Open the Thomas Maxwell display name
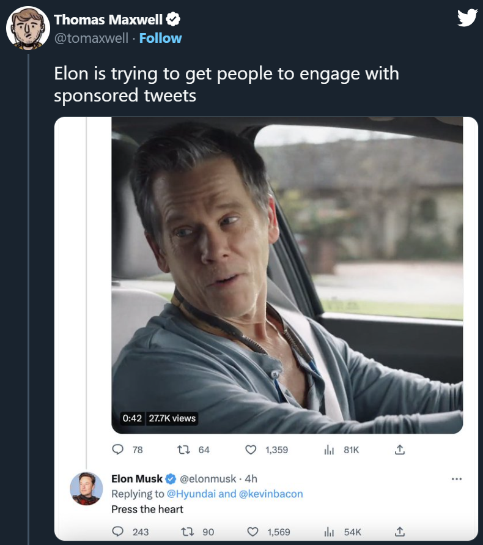 pos(108,20)
